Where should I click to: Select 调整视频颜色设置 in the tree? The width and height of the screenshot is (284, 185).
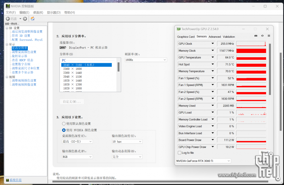[24, 81]
